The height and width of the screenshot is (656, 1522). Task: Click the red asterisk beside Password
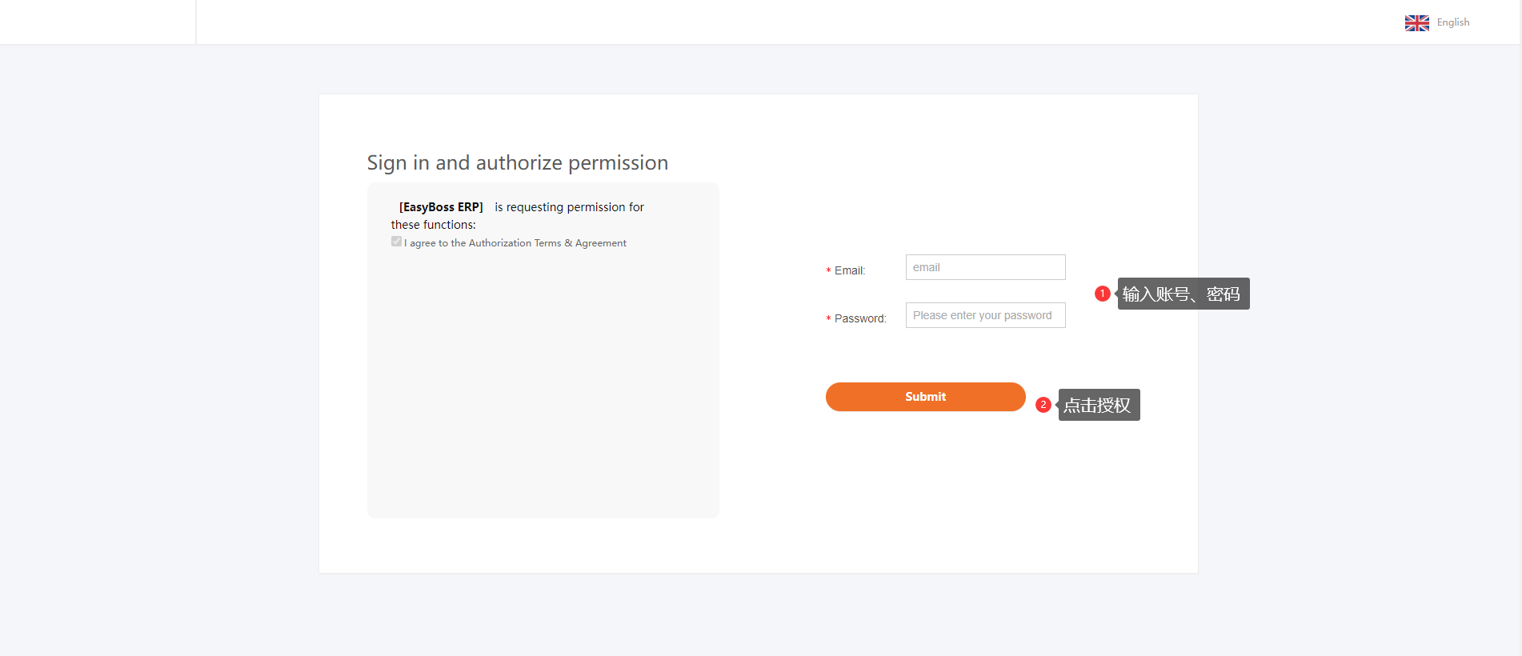coord(828,319)
